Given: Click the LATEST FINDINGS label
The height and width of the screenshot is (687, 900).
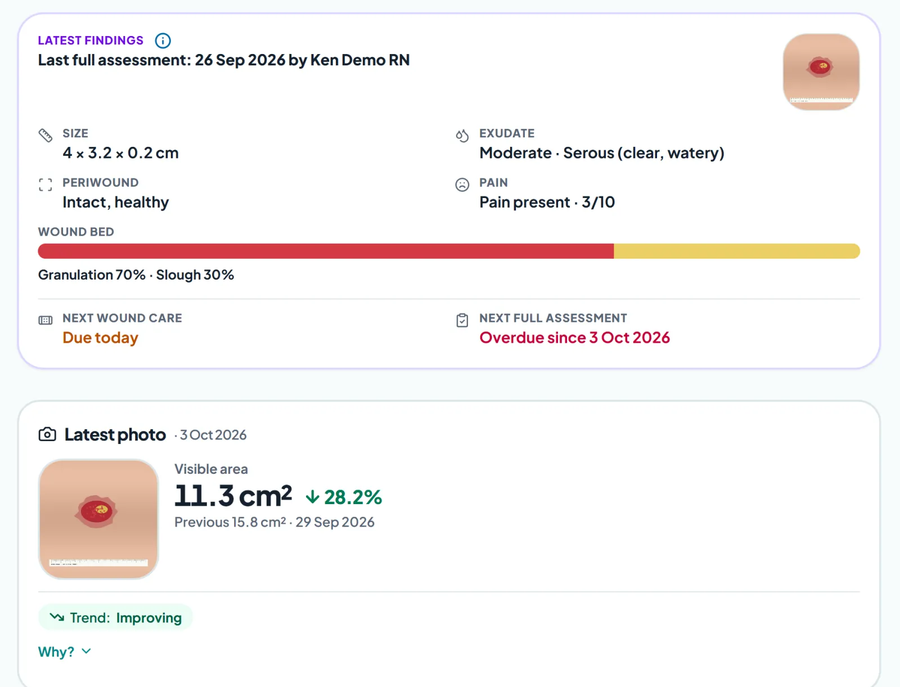Looking at the screenshot, I should 91,41.
